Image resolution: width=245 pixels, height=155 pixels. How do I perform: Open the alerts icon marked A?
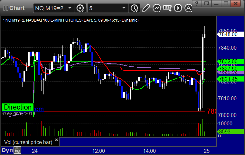coord(188,8)
